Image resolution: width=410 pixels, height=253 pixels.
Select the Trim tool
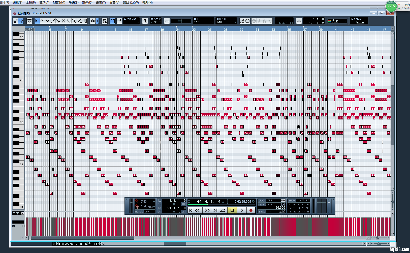click(53, 21)
